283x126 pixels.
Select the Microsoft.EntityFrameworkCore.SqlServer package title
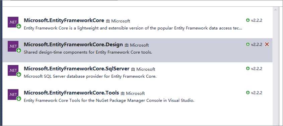[76, 69]
